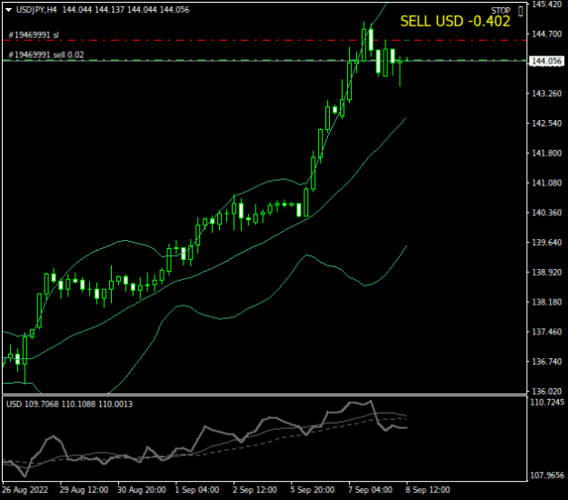This screenshot has width=568, height=500.
Task: Click the 1 Sep 04:00 time label
Action: coord(197,490)
